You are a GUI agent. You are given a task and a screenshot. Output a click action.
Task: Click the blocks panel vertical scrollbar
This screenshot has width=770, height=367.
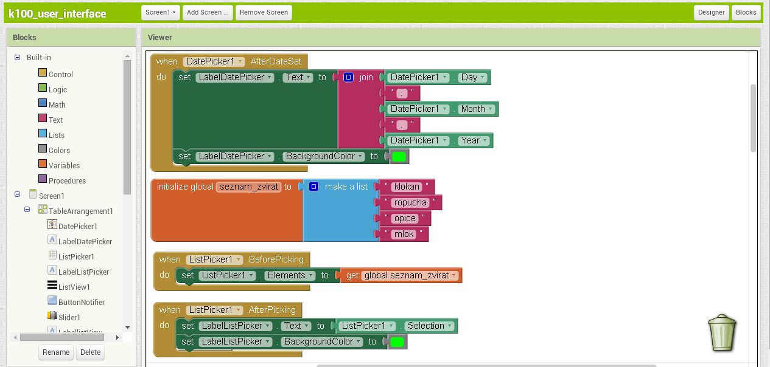click(127, 128)
